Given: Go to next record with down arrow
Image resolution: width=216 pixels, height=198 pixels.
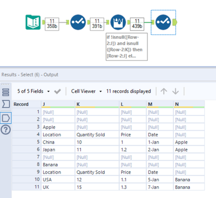Looking at the screenshot, I should [175, 91].
